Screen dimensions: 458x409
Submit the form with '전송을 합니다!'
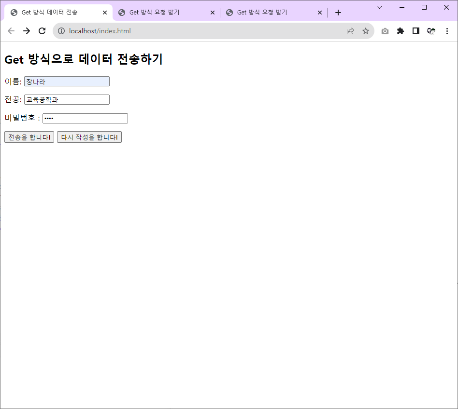29,137
